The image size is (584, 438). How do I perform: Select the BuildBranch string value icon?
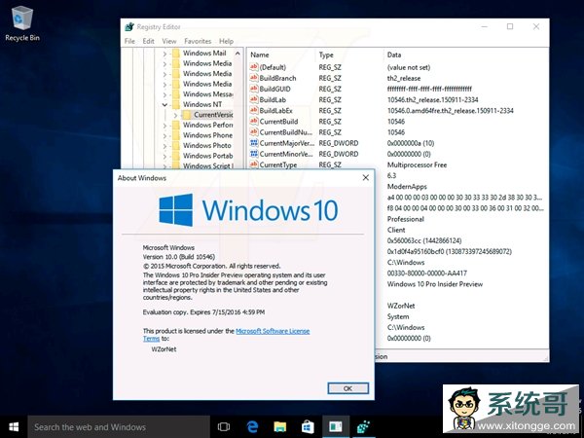coord(254,78)
